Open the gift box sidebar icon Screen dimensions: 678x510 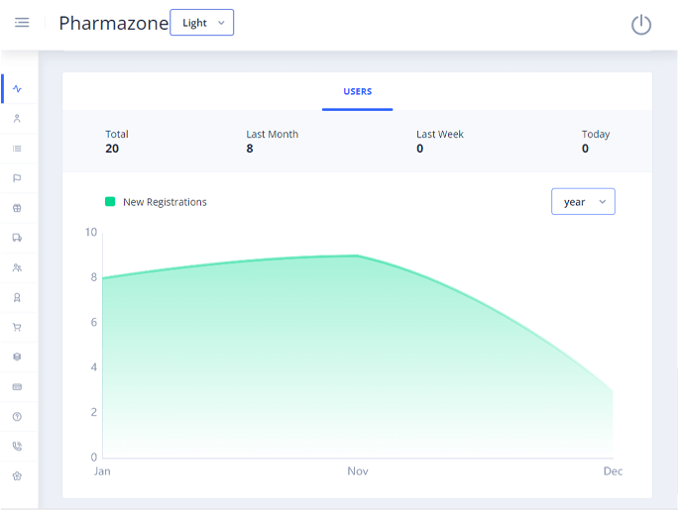pos(18,208)
